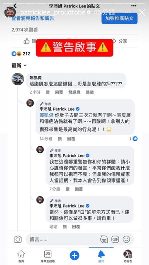The image size is (149, 265).
Task: Go to the 首頁 home tab
Action: click(x=21, y=256)
